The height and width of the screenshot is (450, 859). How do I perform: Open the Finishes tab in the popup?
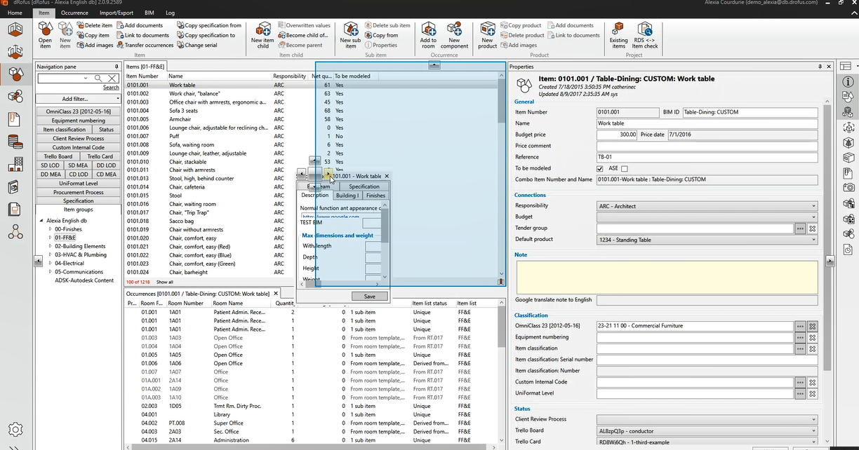(375, 196)
